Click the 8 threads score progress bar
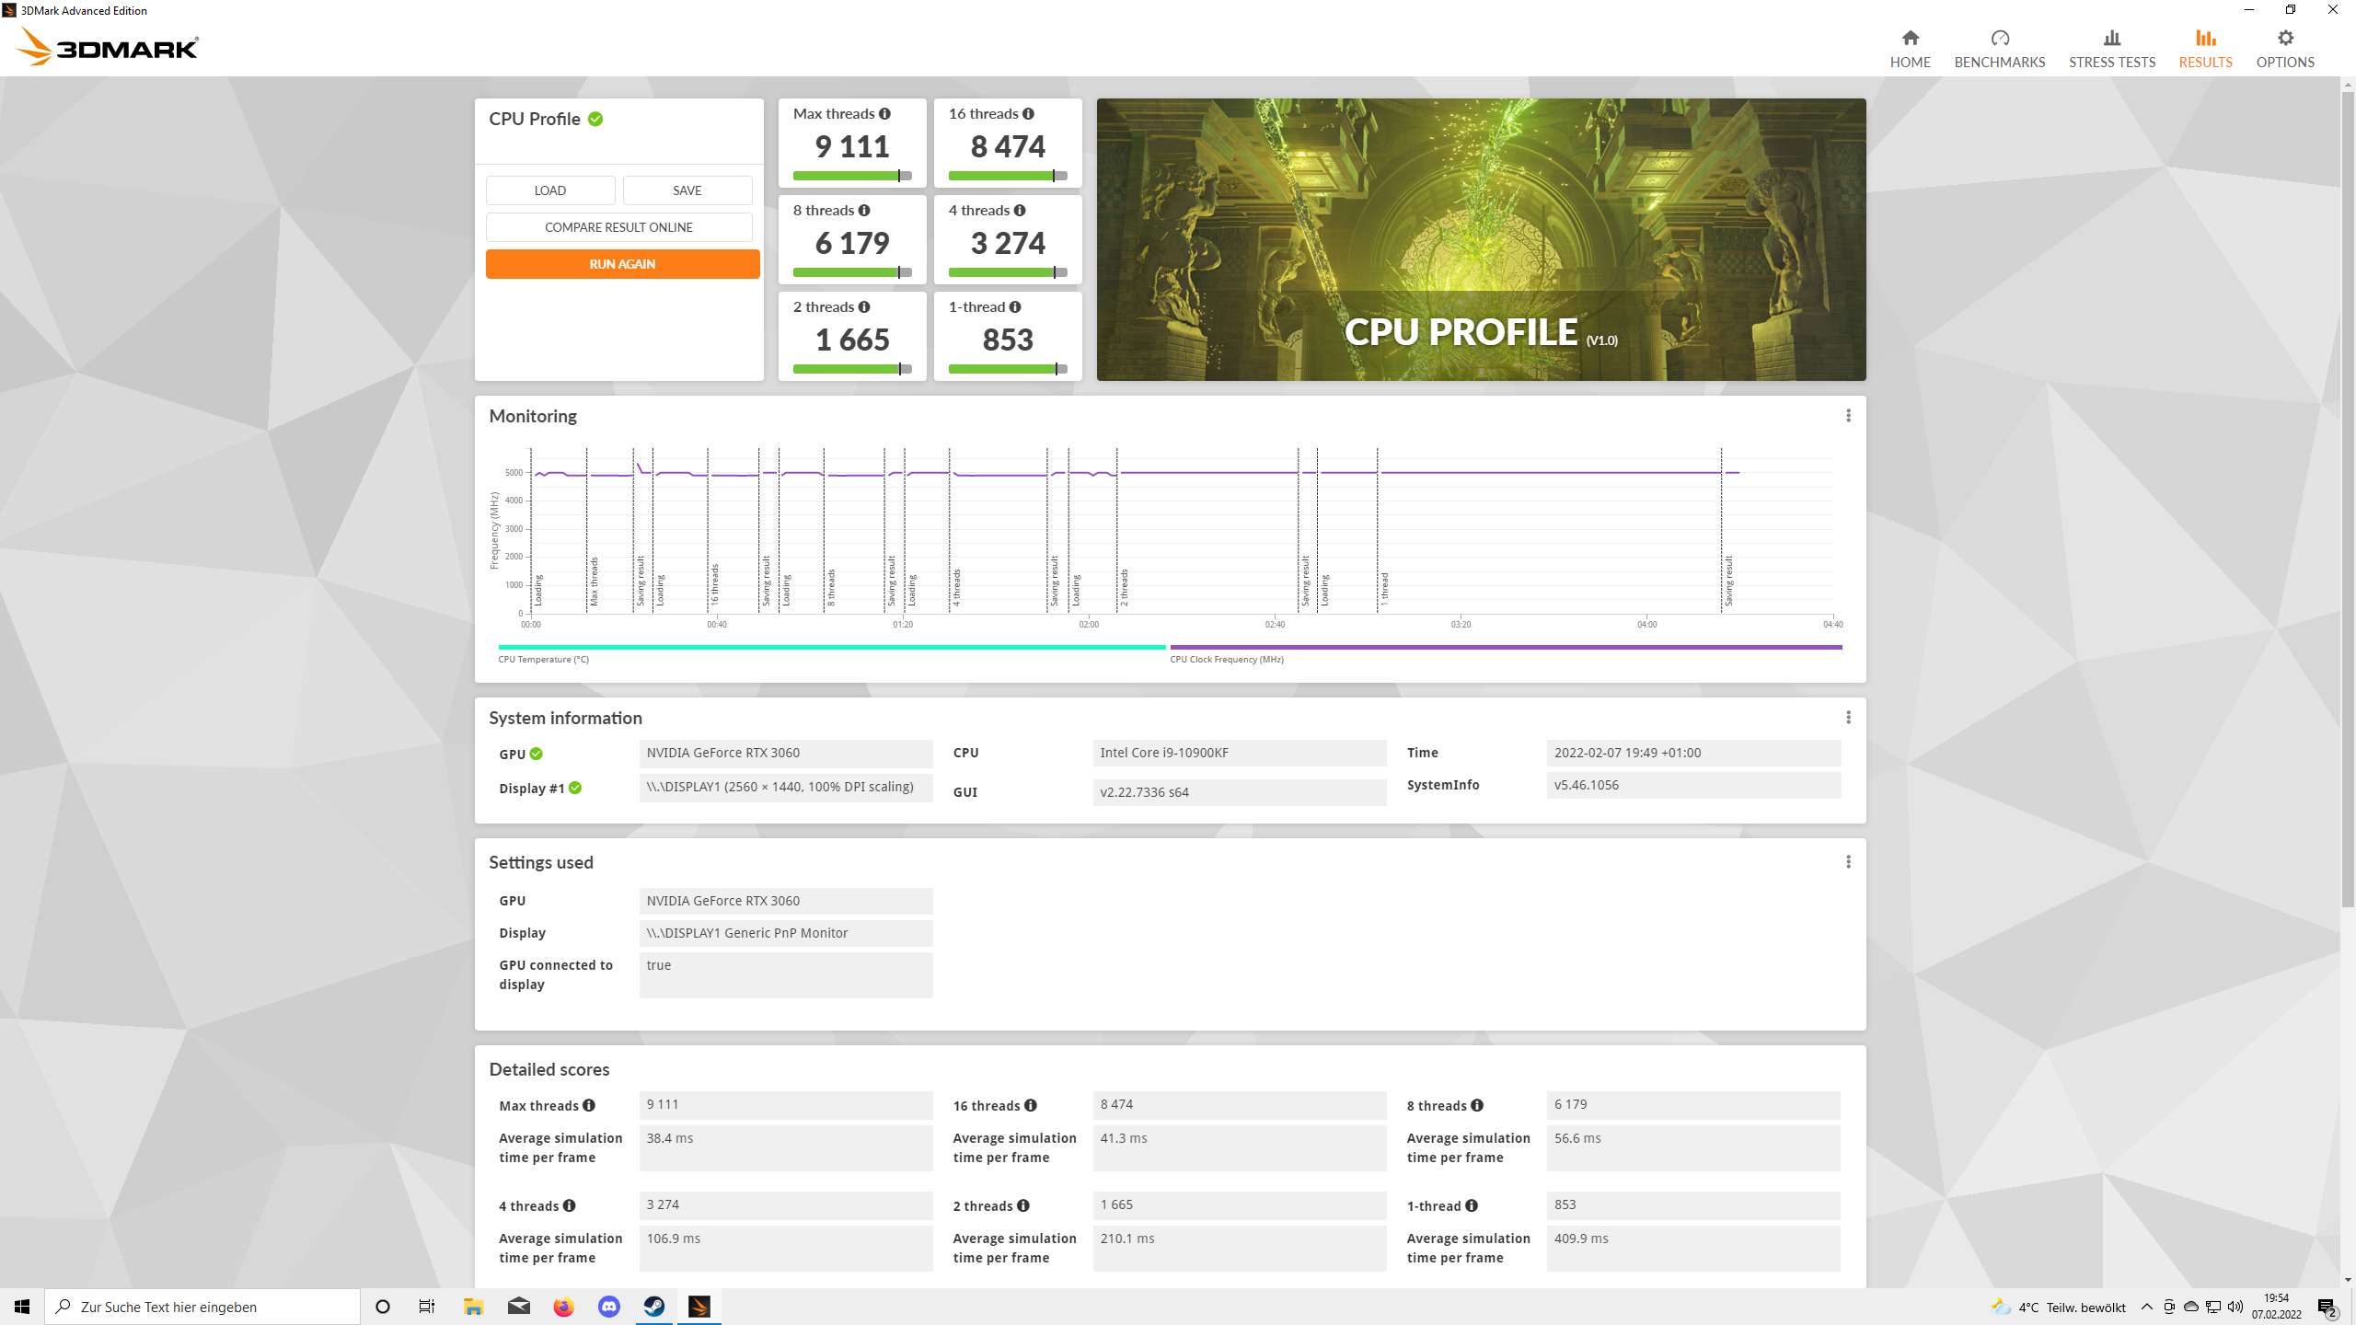Viewport: 2356px width, 1325px height. (851, 272)
